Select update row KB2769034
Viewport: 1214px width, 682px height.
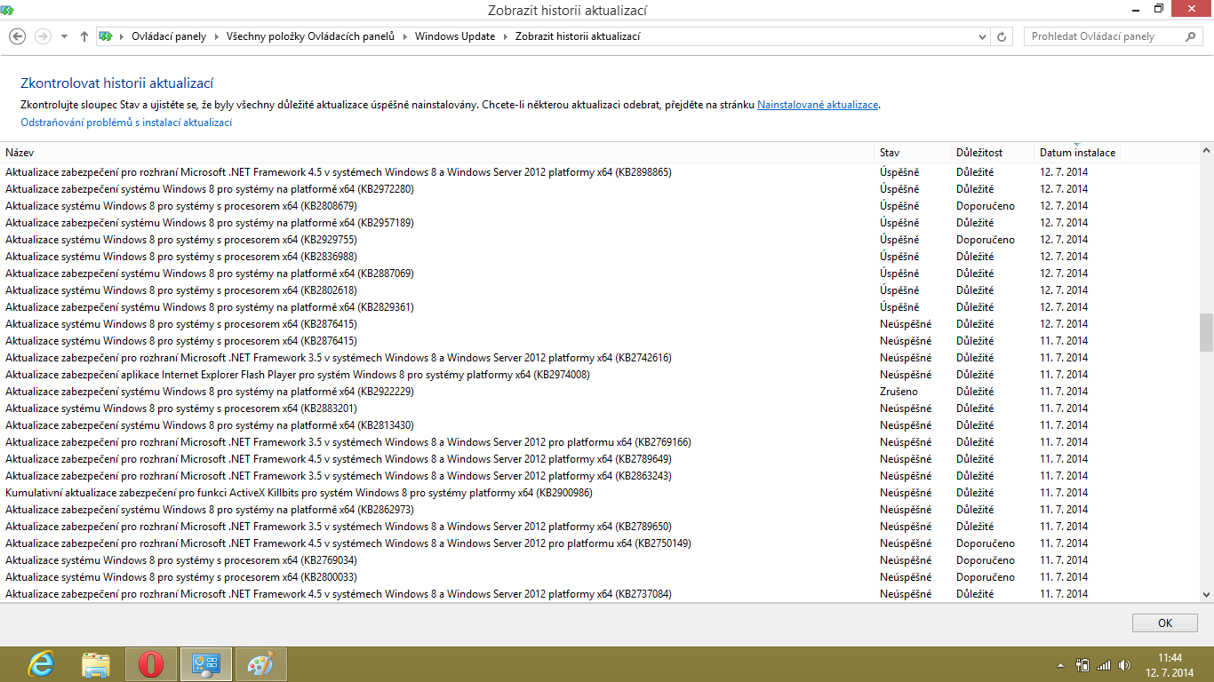point(599,560)
